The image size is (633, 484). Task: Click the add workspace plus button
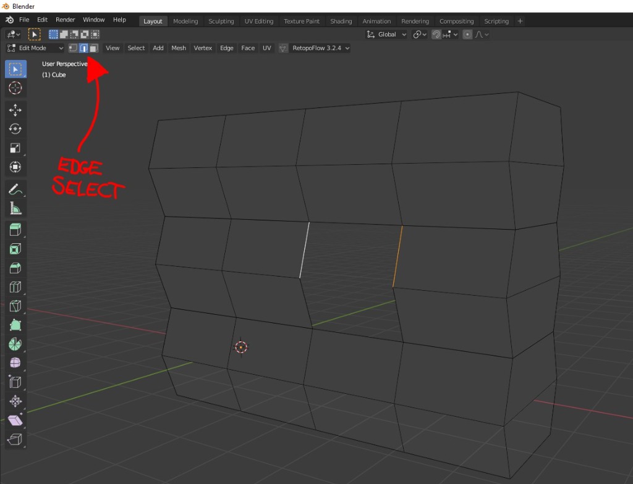[520, 21]
